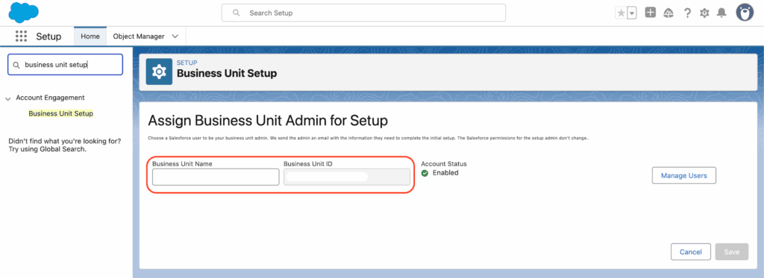Select the Home tab
The image size is (764, 278).
90,37
